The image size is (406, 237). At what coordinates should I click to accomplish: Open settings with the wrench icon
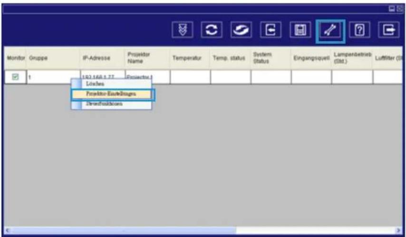[x=330, y=30]
